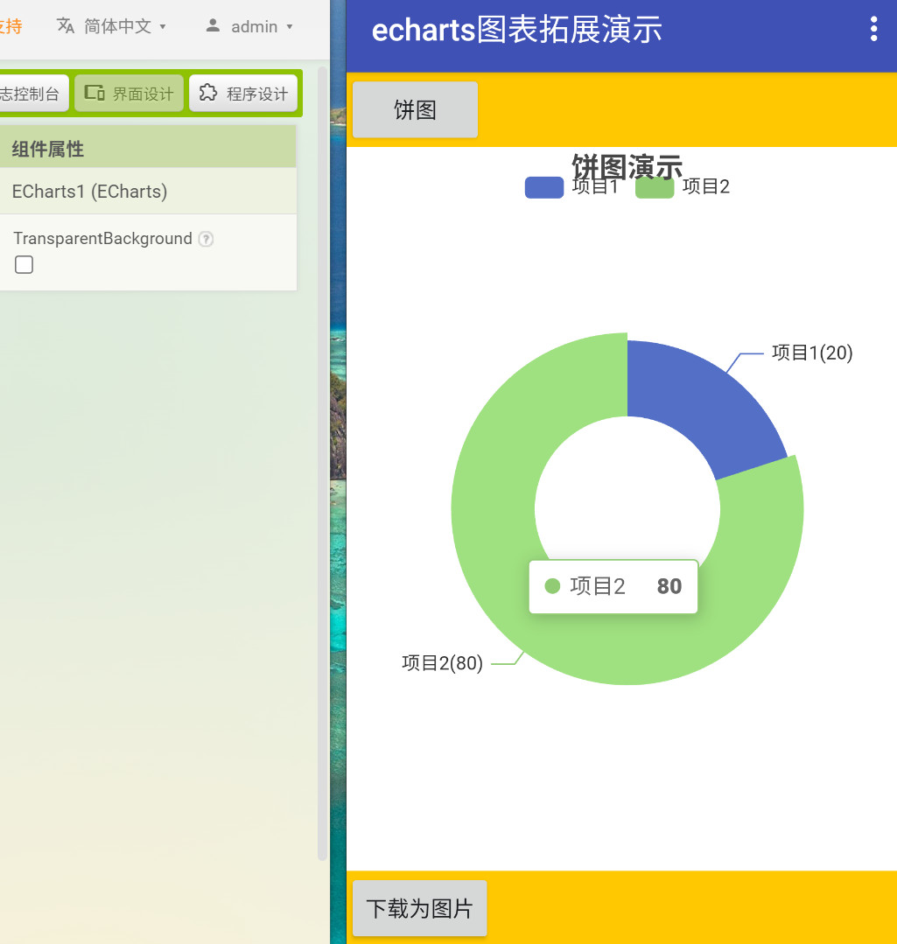Click the admin user avatar icon
The width and height of the screenshot is (897, 944).
point(213,26)
